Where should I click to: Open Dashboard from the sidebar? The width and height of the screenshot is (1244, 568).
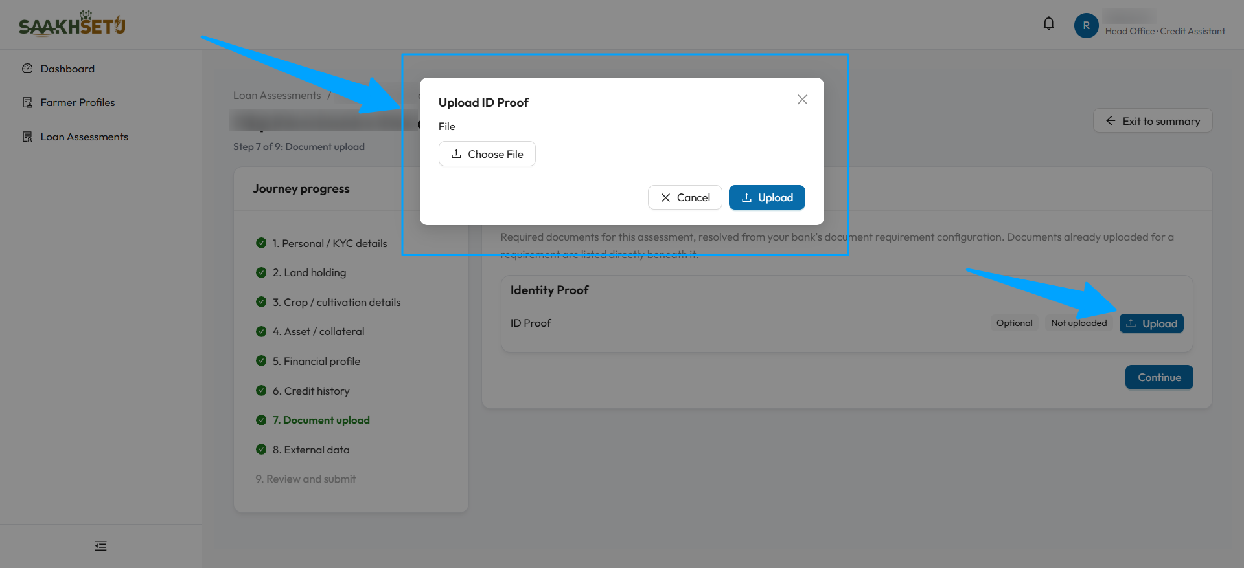coord(67,69)
